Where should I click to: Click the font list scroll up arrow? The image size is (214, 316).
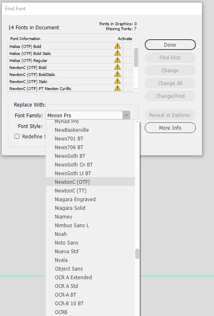(136, 45)
